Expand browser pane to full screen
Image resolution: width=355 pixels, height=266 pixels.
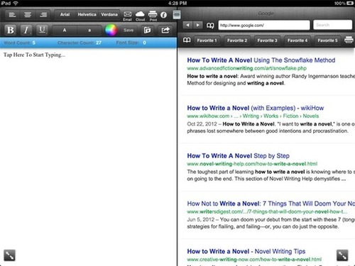pos(342,255)
